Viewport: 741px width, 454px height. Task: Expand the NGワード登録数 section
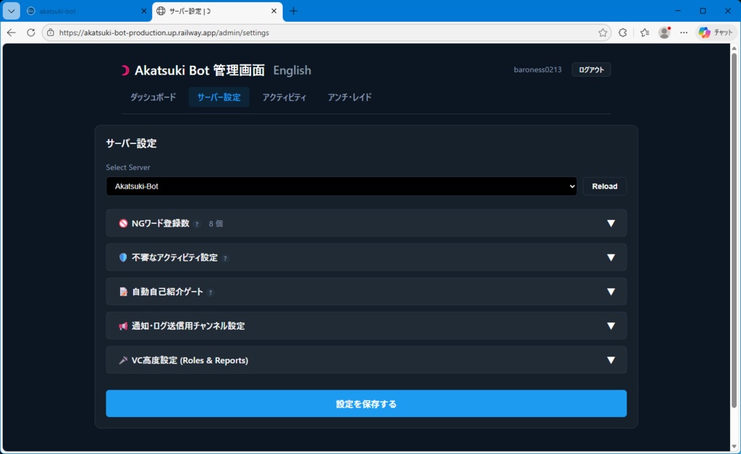click(x=611, y=223)
